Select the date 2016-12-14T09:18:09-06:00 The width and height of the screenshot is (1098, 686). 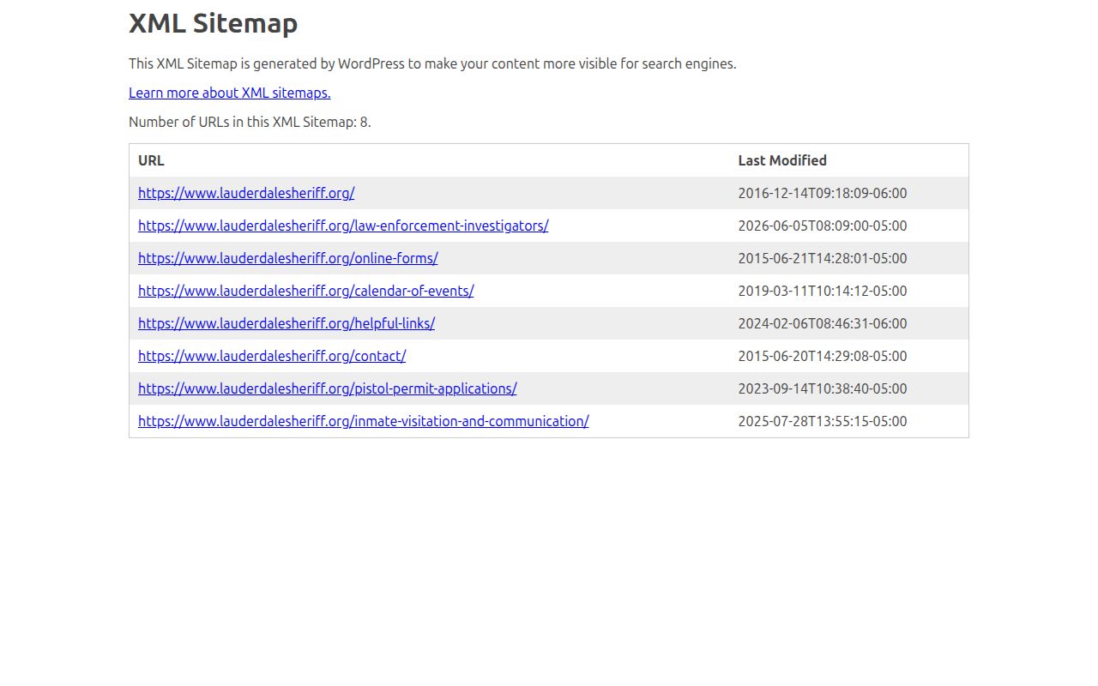[823, 193]
